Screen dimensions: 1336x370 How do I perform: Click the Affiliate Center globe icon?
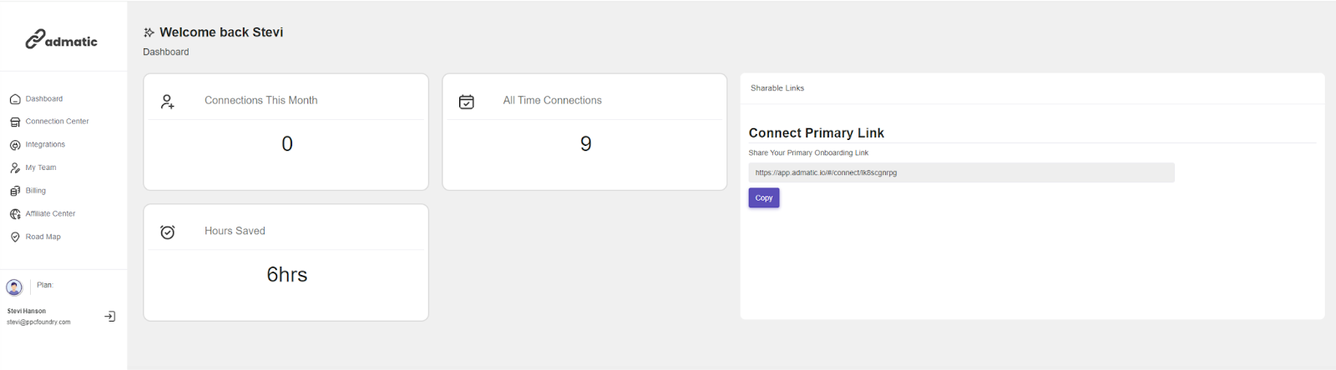(x=15, y=214)
